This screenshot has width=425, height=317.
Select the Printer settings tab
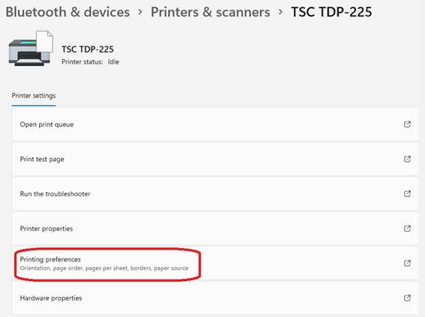(x=34, y=96)
